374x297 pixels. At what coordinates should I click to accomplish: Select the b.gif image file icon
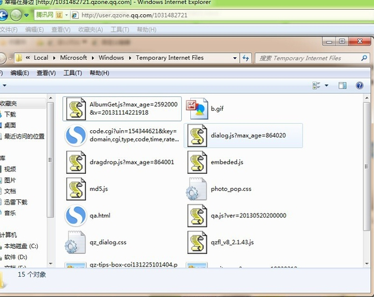pos(197,109)
